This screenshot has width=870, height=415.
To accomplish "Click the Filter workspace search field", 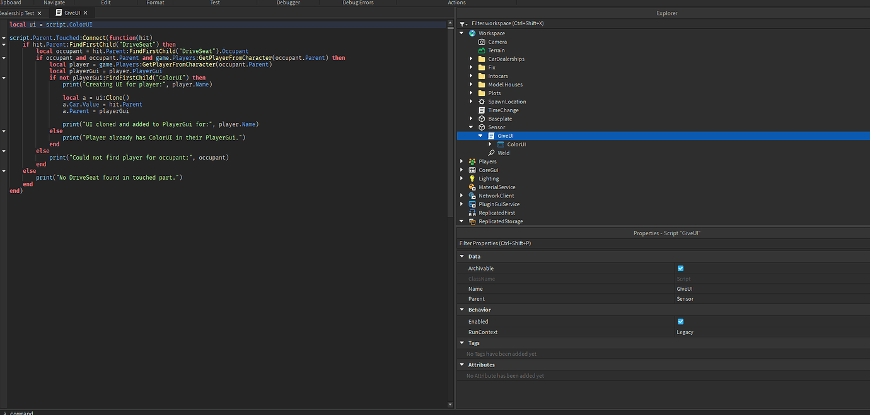I will 536,23.
